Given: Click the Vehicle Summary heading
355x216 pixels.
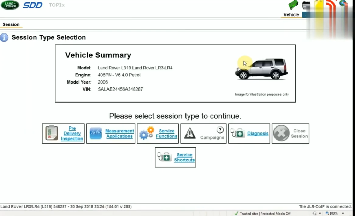Looking at the screenshot, I should point(98,55).
